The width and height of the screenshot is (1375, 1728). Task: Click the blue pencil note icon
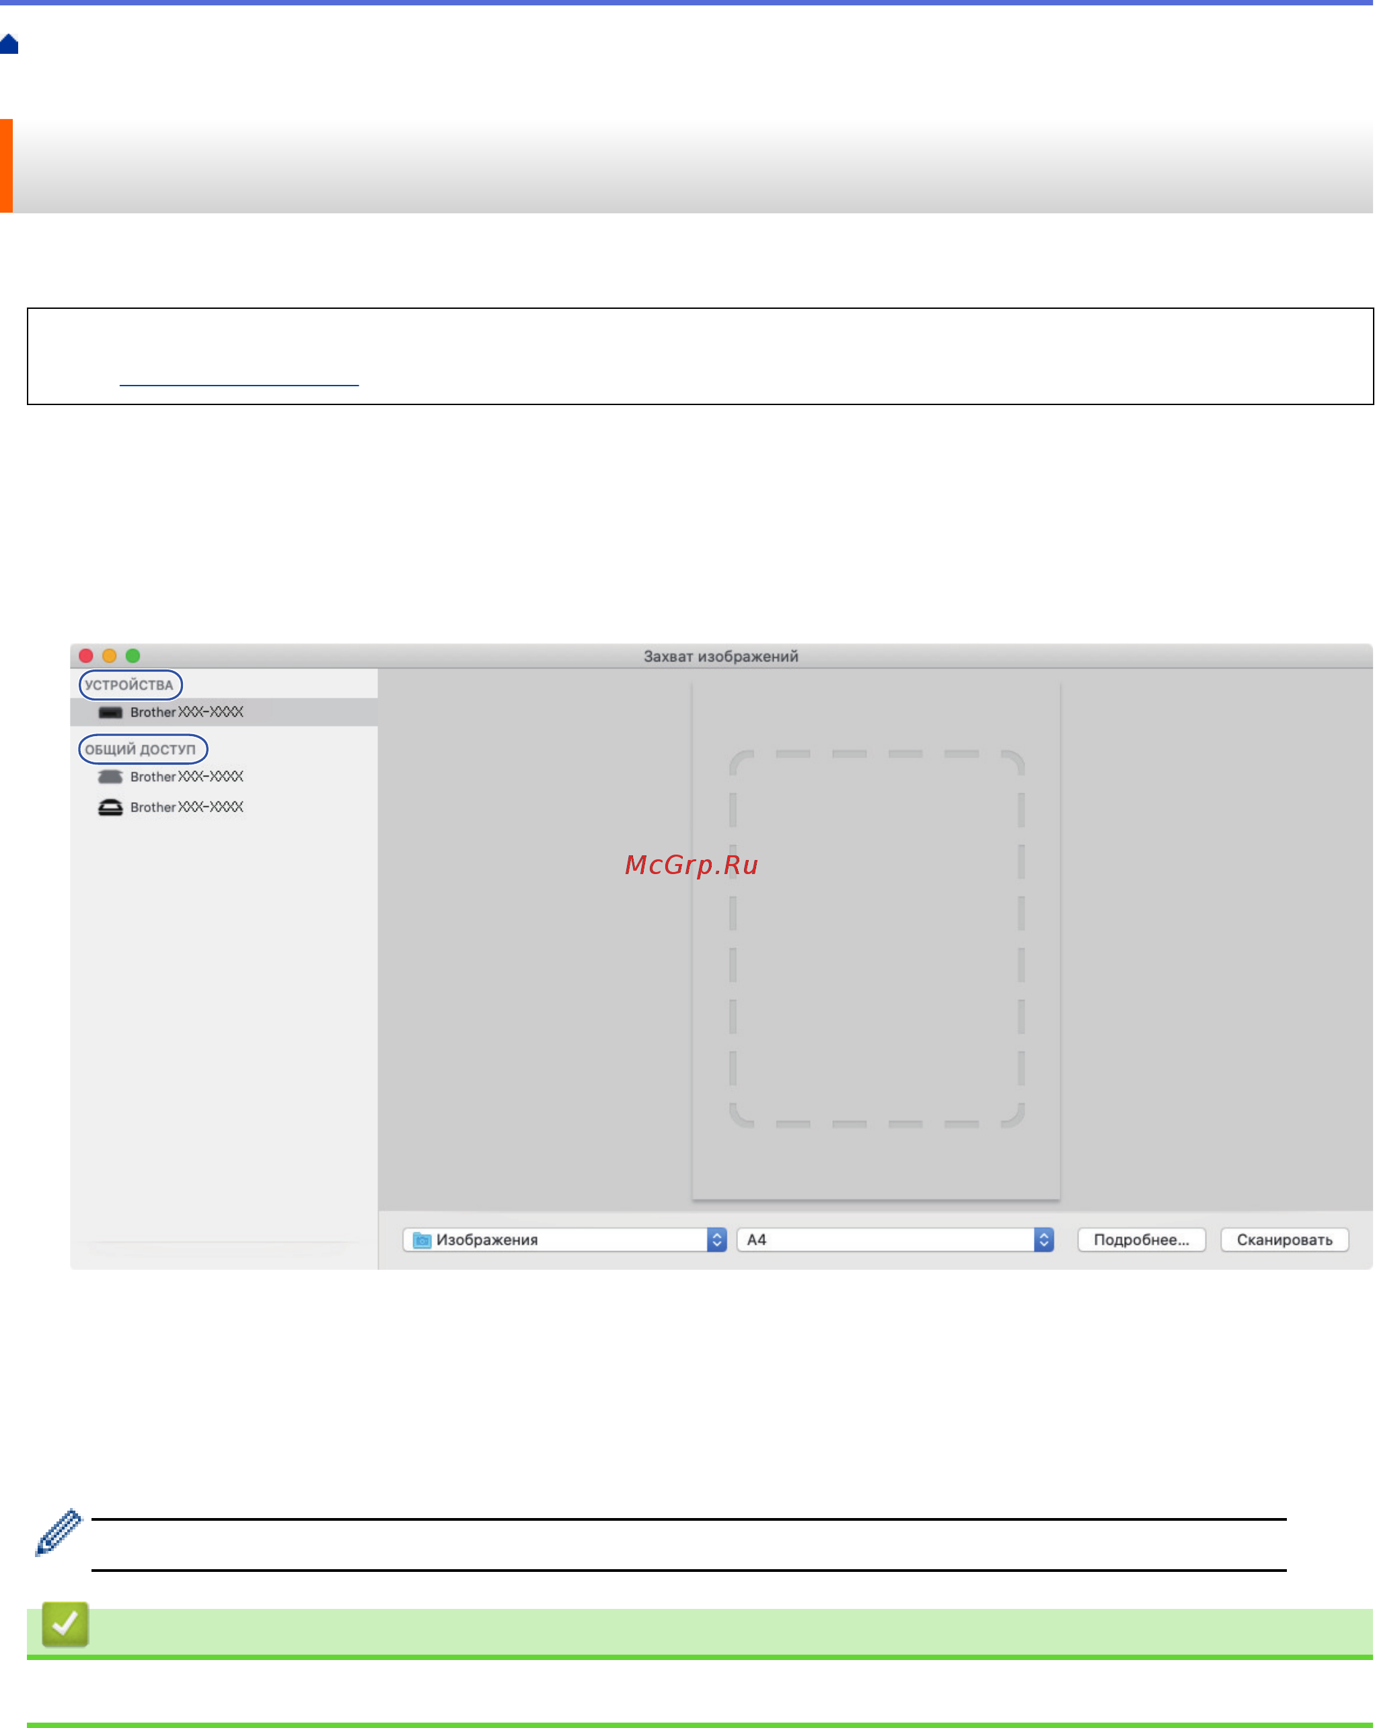(x=59, y=1532)
